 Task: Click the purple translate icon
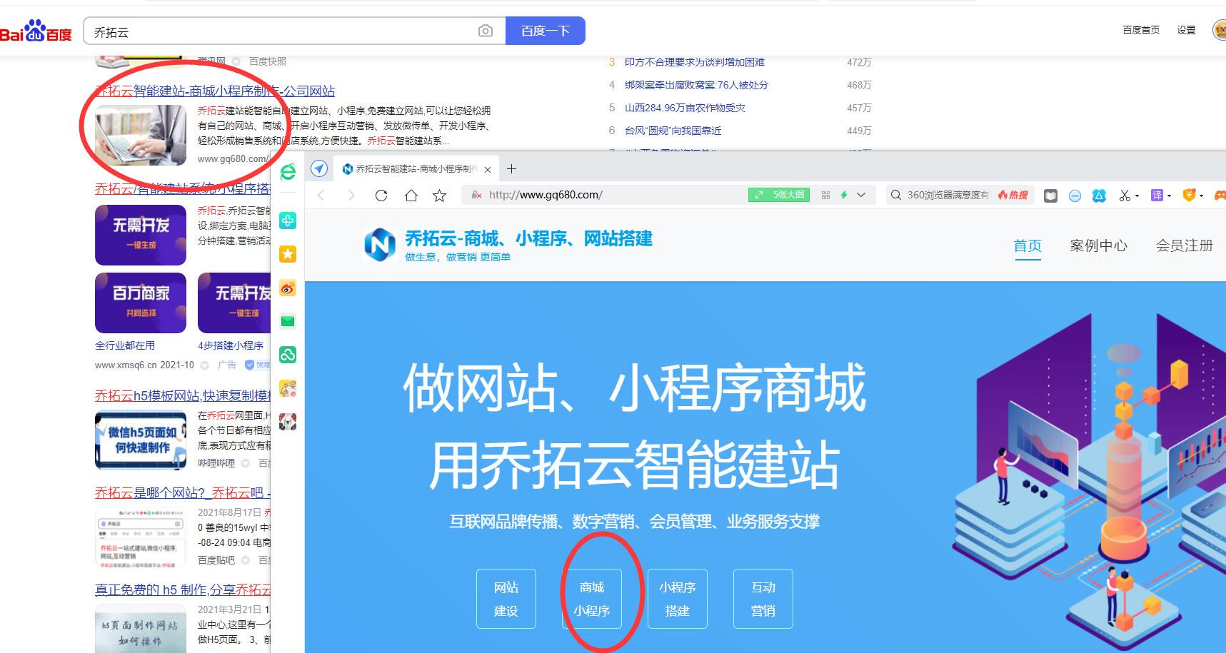pyautogui.click(x=1157, y=195)
